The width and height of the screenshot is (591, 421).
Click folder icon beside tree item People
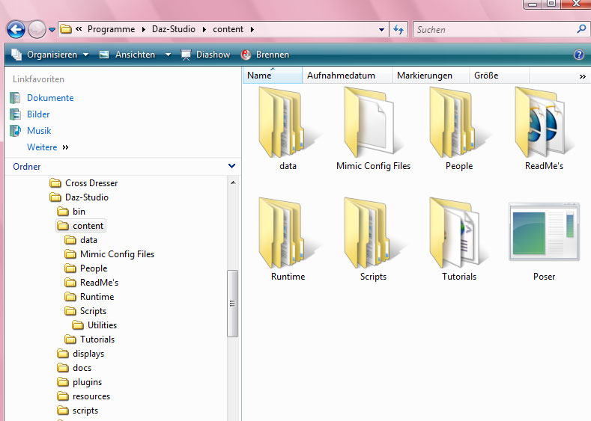[70, 268]
